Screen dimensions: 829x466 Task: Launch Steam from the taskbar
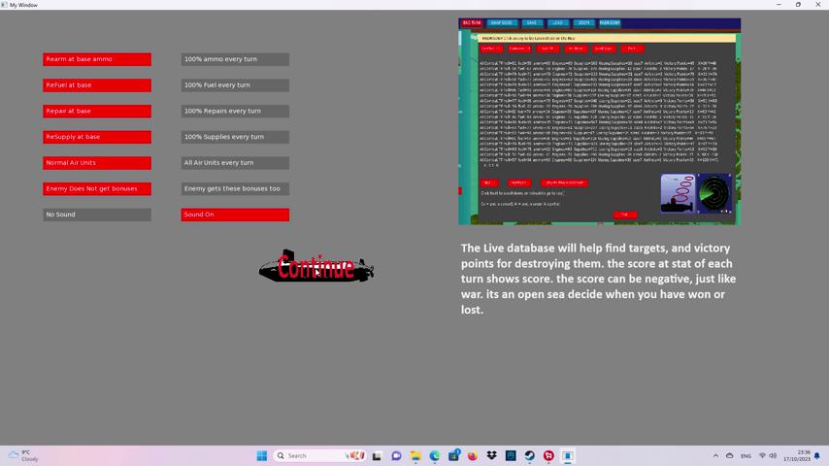[529, 455]
